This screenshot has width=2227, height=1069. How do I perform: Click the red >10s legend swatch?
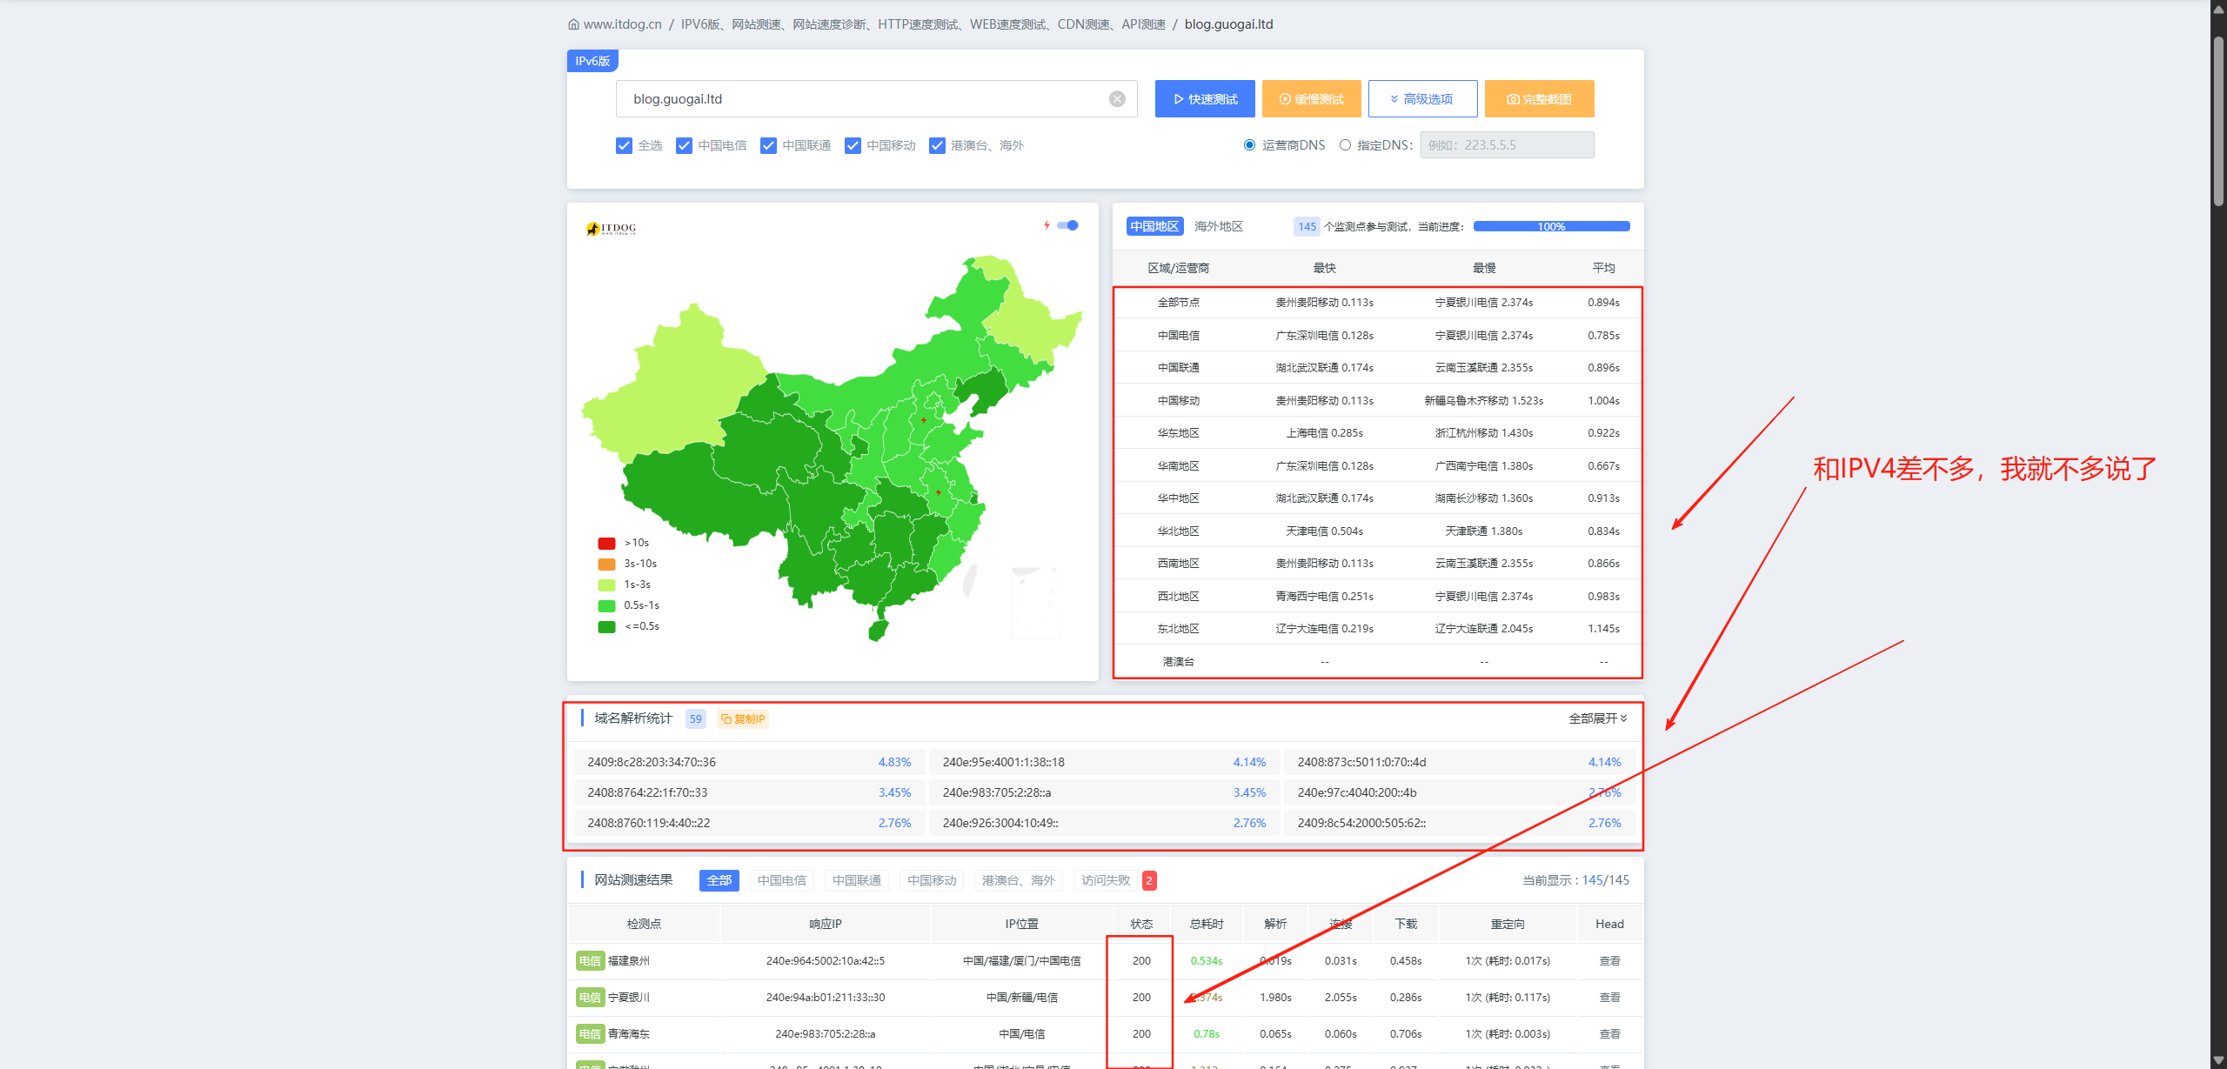[x=606, y=543]
